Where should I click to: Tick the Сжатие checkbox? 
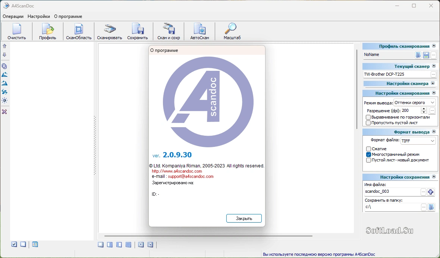pos(369,149)
